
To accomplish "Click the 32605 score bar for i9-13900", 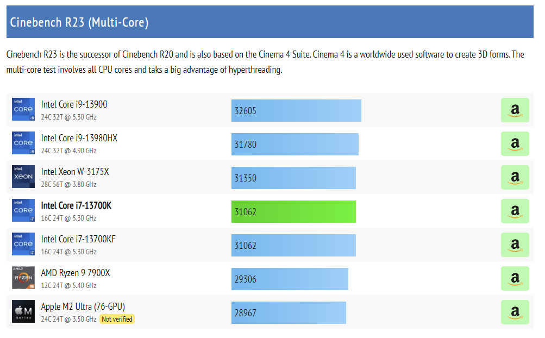I will [x=296, y=111].
